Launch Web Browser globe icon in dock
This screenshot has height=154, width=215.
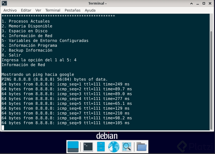[x=114, y=147]
